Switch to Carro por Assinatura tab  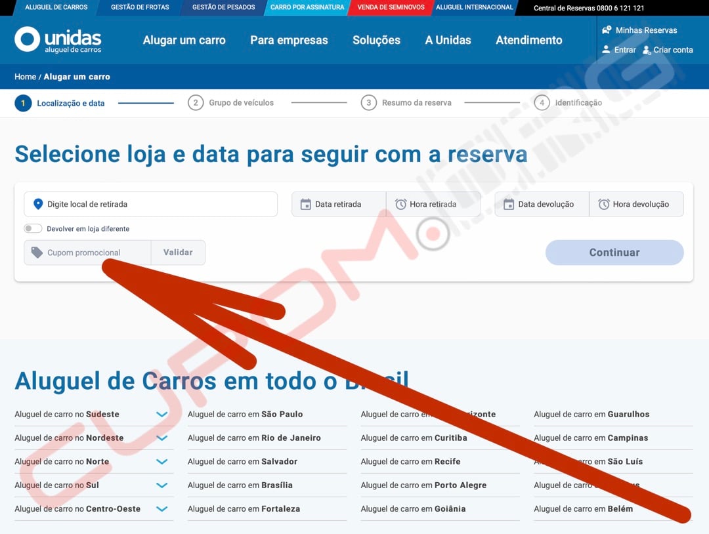(307, 7)
